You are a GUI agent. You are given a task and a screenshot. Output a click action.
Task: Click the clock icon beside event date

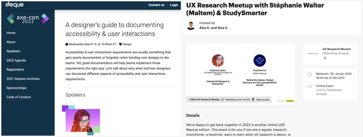tap(309, 74)
